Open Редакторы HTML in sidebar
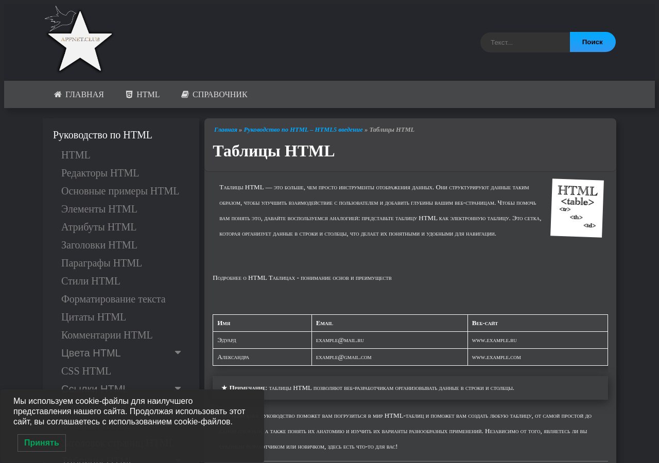This screenshot has width=659, height=463. (x=100, y=173)
